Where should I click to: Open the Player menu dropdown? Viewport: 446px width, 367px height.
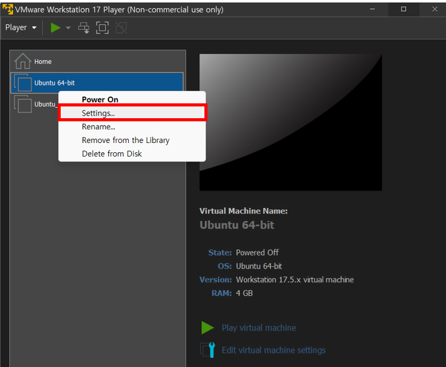pos(21,28)
